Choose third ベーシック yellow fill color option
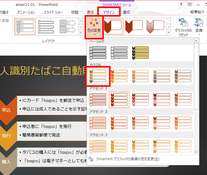The height and width of the screenshot is (175, 207). (140, 53)
